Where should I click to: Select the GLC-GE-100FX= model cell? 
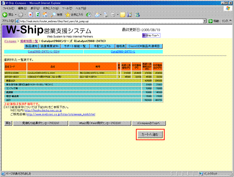pos(98,77)
